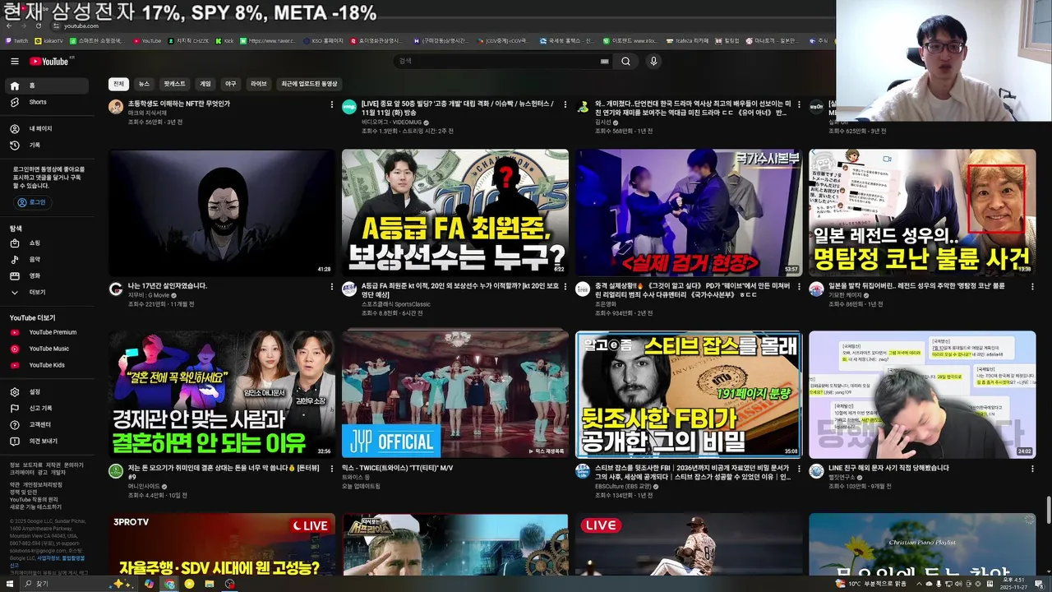Open 음악 in the explore section
The height and width of the screenshot is (592, 1052).
47,260
